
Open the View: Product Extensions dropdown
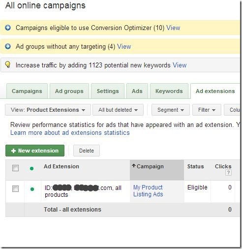pyautogui.click(x=48, y=110)
